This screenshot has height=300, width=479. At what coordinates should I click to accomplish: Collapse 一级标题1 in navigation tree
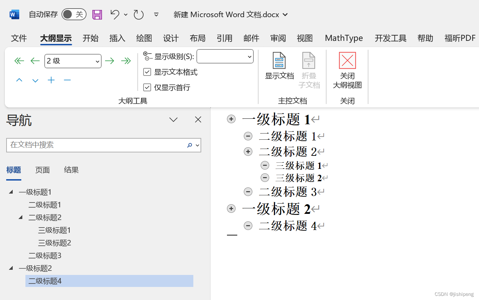tap(11, 192)
